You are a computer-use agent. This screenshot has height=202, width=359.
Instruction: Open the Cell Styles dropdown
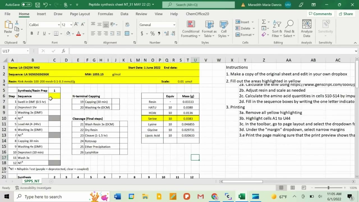tap(224, 29)
